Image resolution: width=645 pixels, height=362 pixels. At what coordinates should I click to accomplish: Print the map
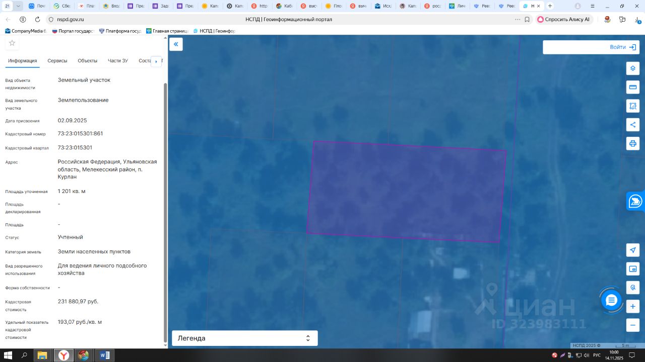[633, 143]
